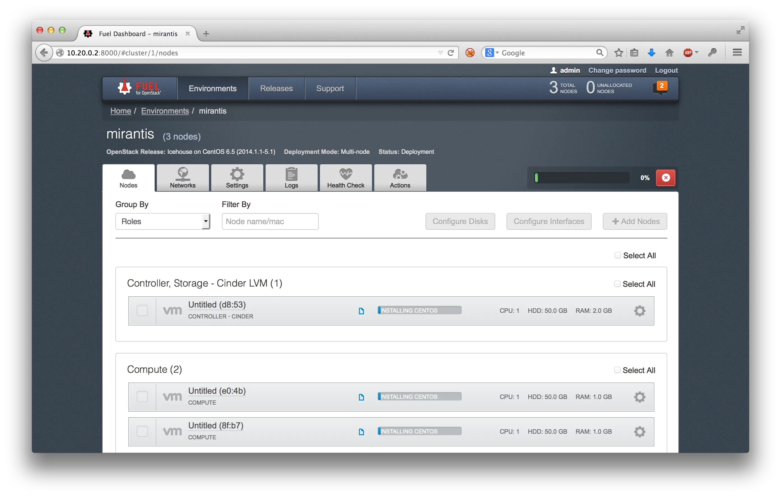Image resolution: width=781 pixels, height=497 pixels.
Task: Click the node name Untitled (8f:b7)
Action: click(x=215, y=425)
